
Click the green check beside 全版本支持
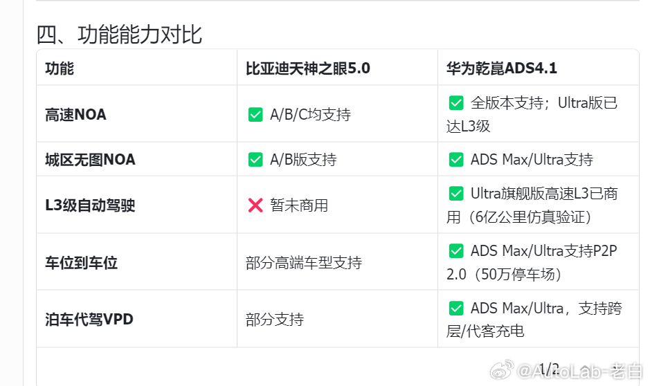[455, 103]
